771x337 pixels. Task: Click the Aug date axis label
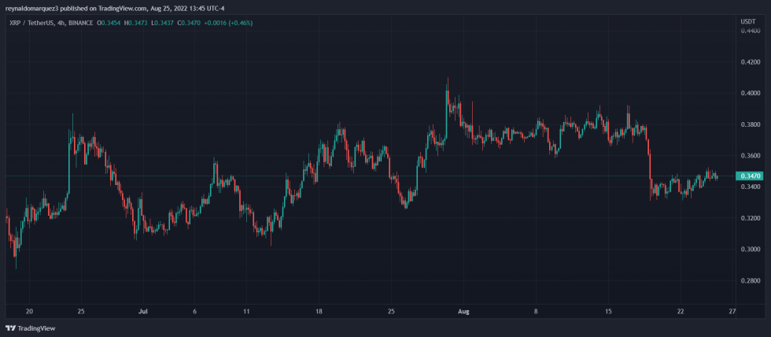point(463,311)
